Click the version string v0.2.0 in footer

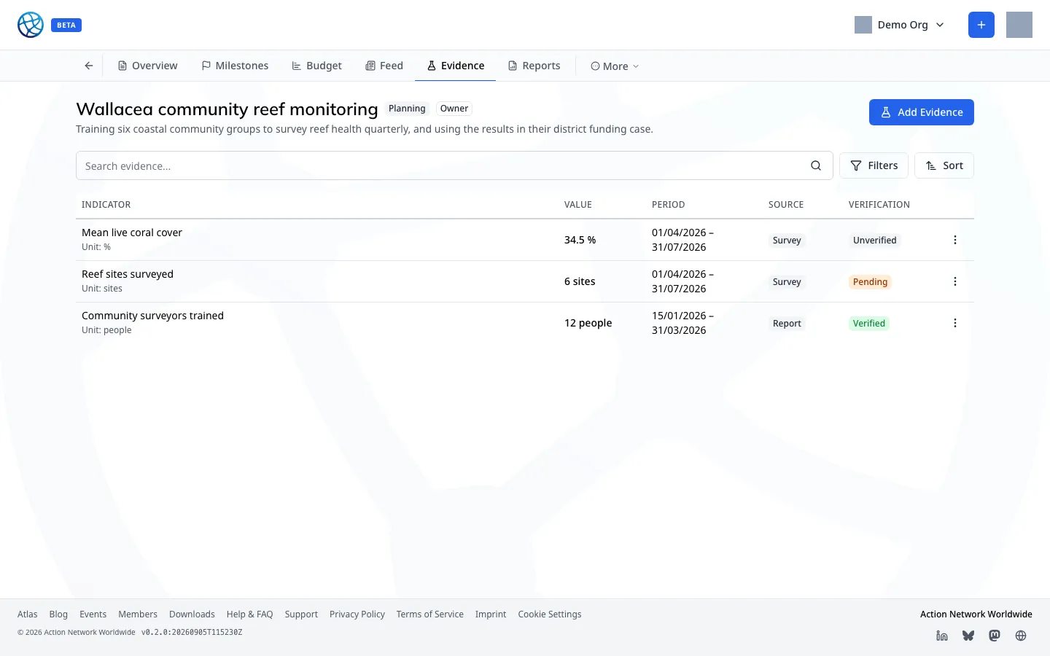pos(192,633)
